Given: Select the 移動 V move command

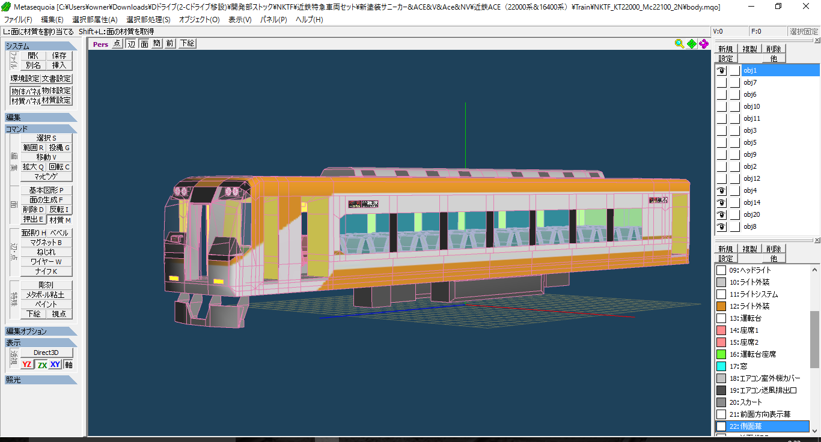Looking at the screenshot, I should point(46,157).
